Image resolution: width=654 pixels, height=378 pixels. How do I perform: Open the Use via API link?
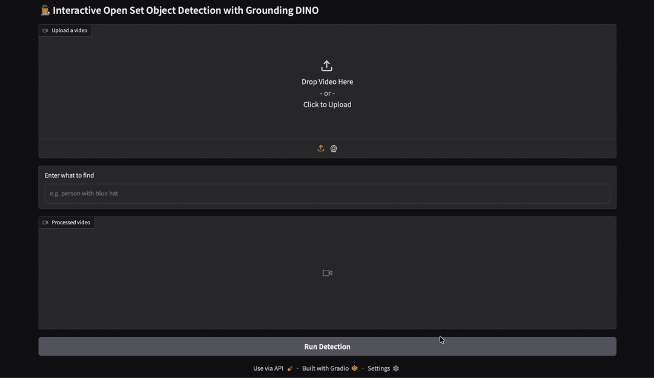click(x=268, y=368)
